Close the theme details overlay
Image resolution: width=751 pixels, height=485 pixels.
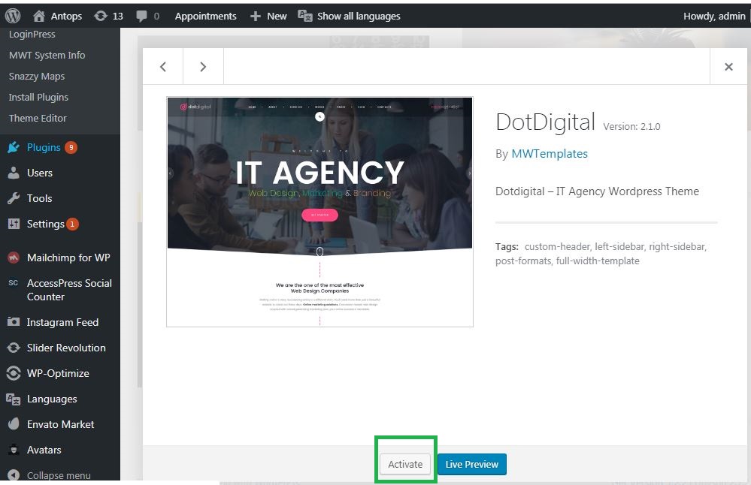tap(728, 67)
